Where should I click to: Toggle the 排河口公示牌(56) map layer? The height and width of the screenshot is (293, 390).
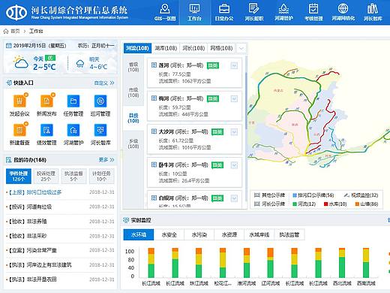313,195
